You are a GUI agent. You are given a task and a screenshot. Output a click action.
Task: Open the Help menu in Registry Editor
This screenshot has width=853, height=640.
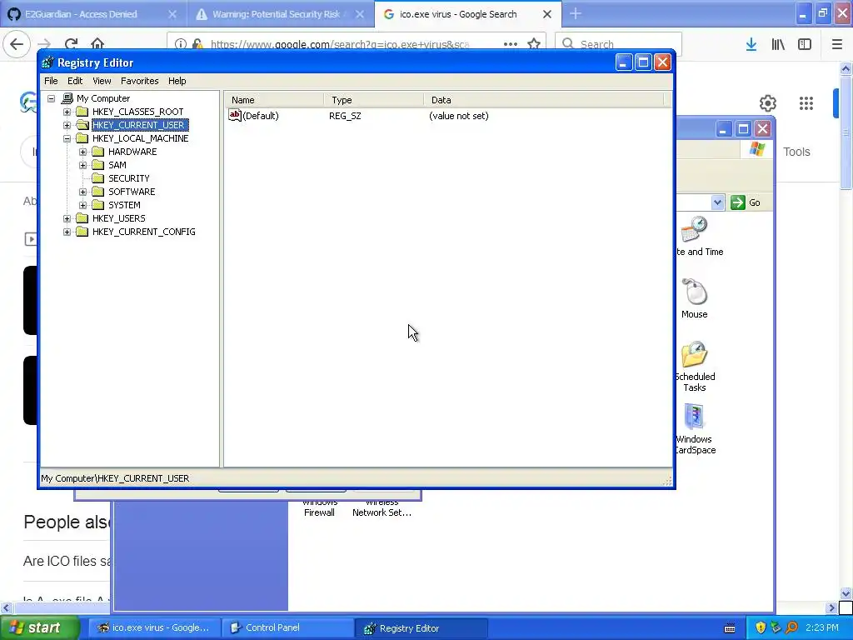point(177,81)
